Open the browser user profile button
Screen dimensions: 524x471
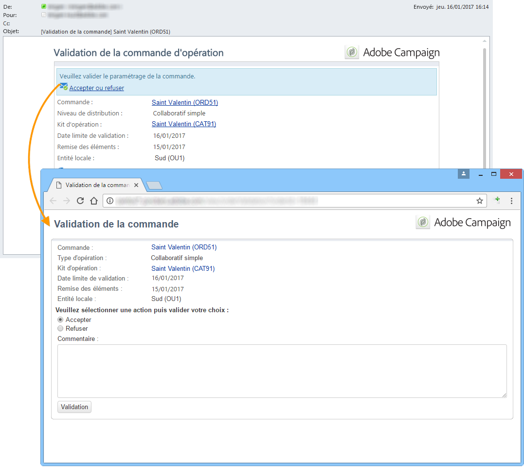point(464,173)
